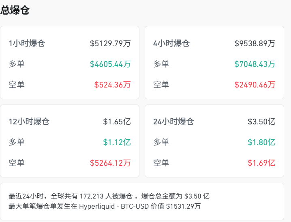Click the green long value $7048.43万

(x=255, y=64)
